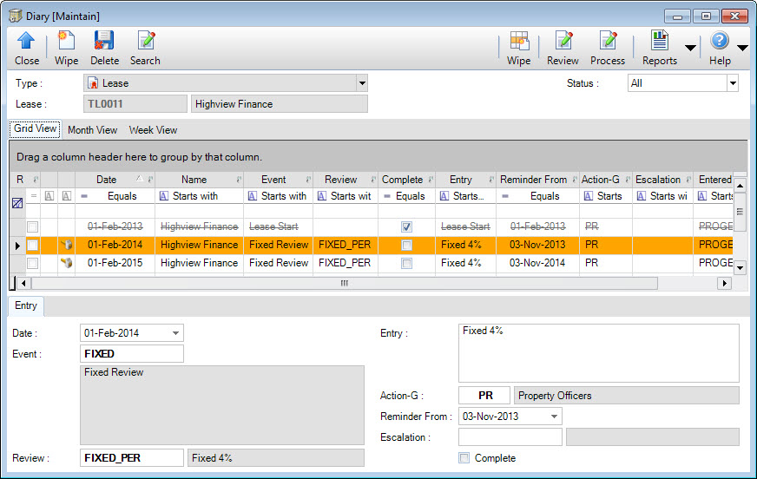Click the Review toolbar icon
Viewport: 757px width, 479px height.
pos(563,41)
